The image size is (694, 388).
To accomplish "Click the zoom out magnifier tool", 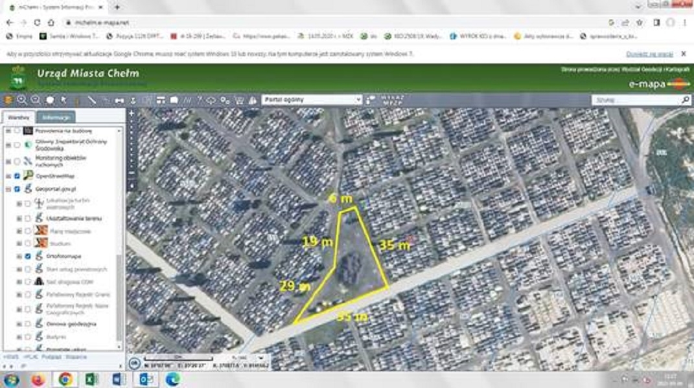I will [36, 100].
